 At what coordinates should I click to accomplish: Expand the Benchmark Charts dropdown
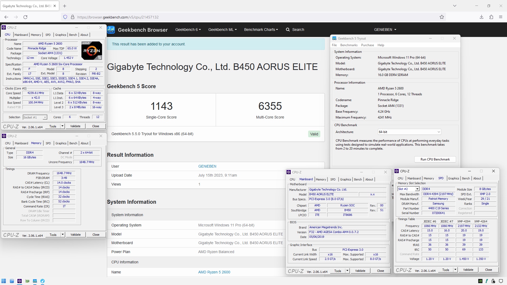pyautogui.click(x=261, y=30)
